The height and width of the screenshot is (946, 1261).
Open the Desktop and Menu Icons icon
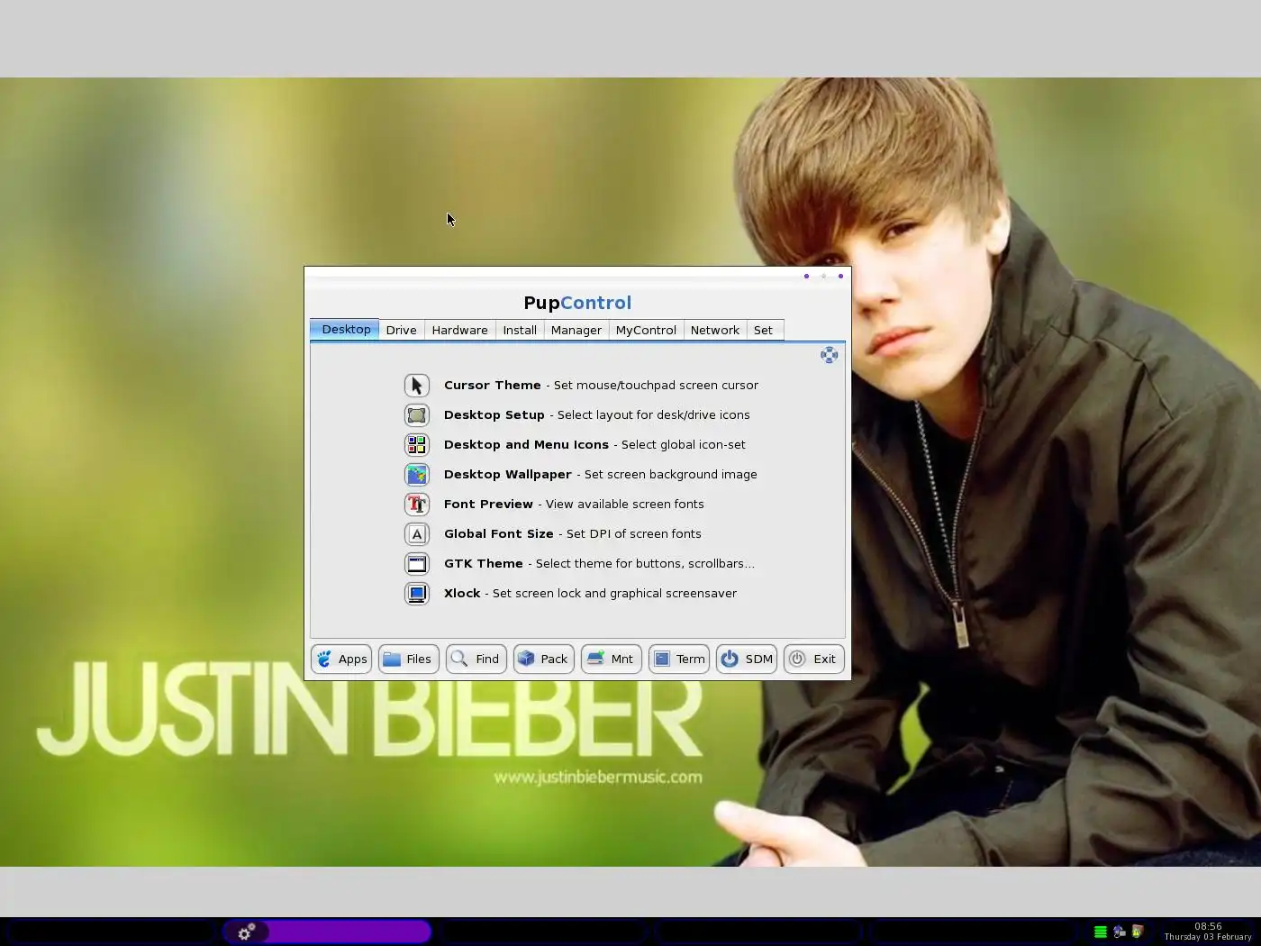click(x=416, y=445)
